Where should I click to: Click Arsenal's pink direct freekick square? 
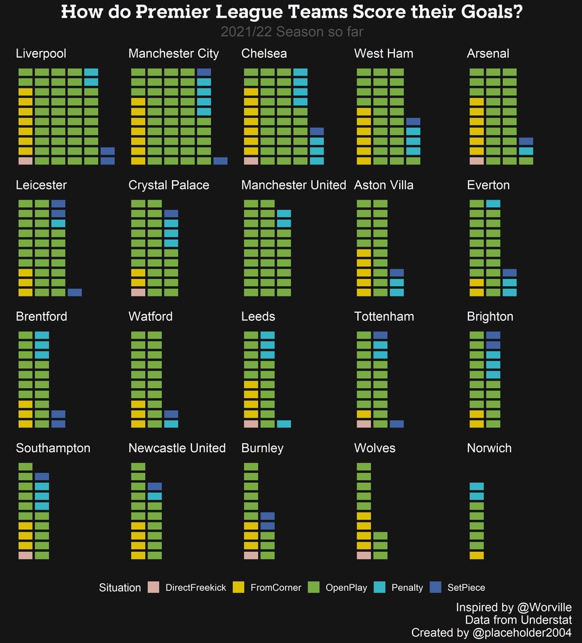pos(477,161)
